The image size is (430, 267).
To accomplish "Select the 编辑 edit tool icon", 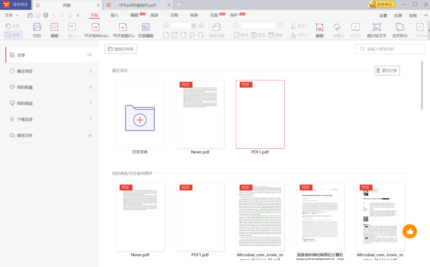I will [x=54, y=31].
